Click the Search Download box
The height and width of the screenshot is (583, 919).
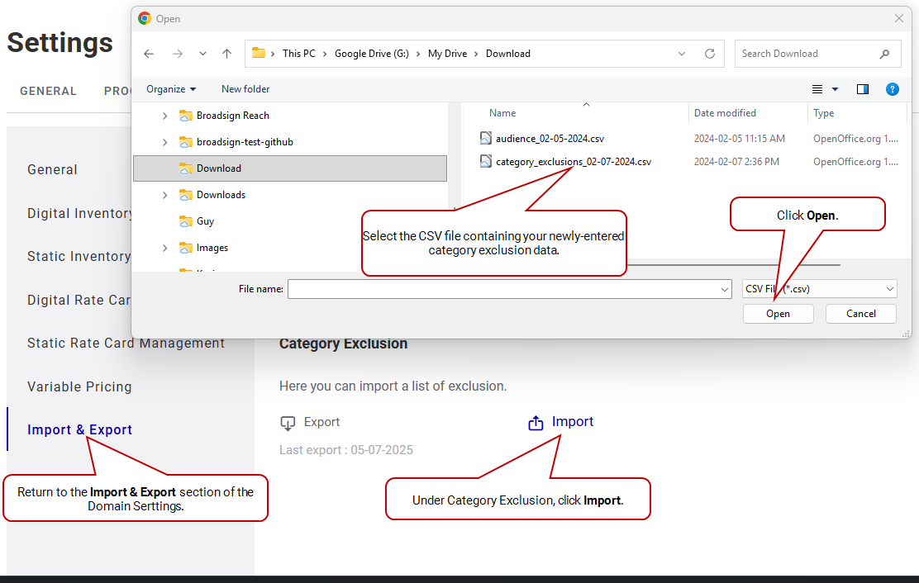[x=806, y=54]
